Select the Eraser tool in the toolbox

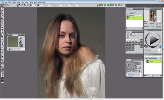[2, 16]
